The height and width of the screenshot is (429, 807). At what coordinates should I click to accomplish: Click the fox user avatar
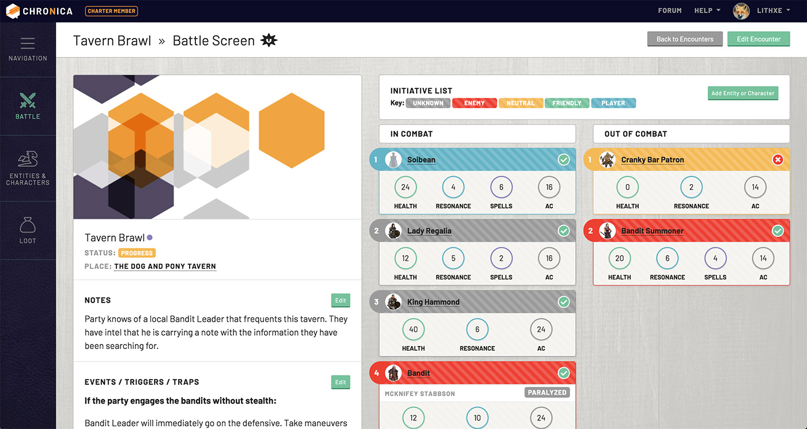point(741,11)
